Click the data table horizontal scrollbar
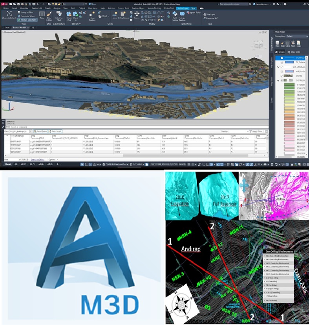Viewport: 309px width, 325px height. pyautogui.click(x=186, y=155)
